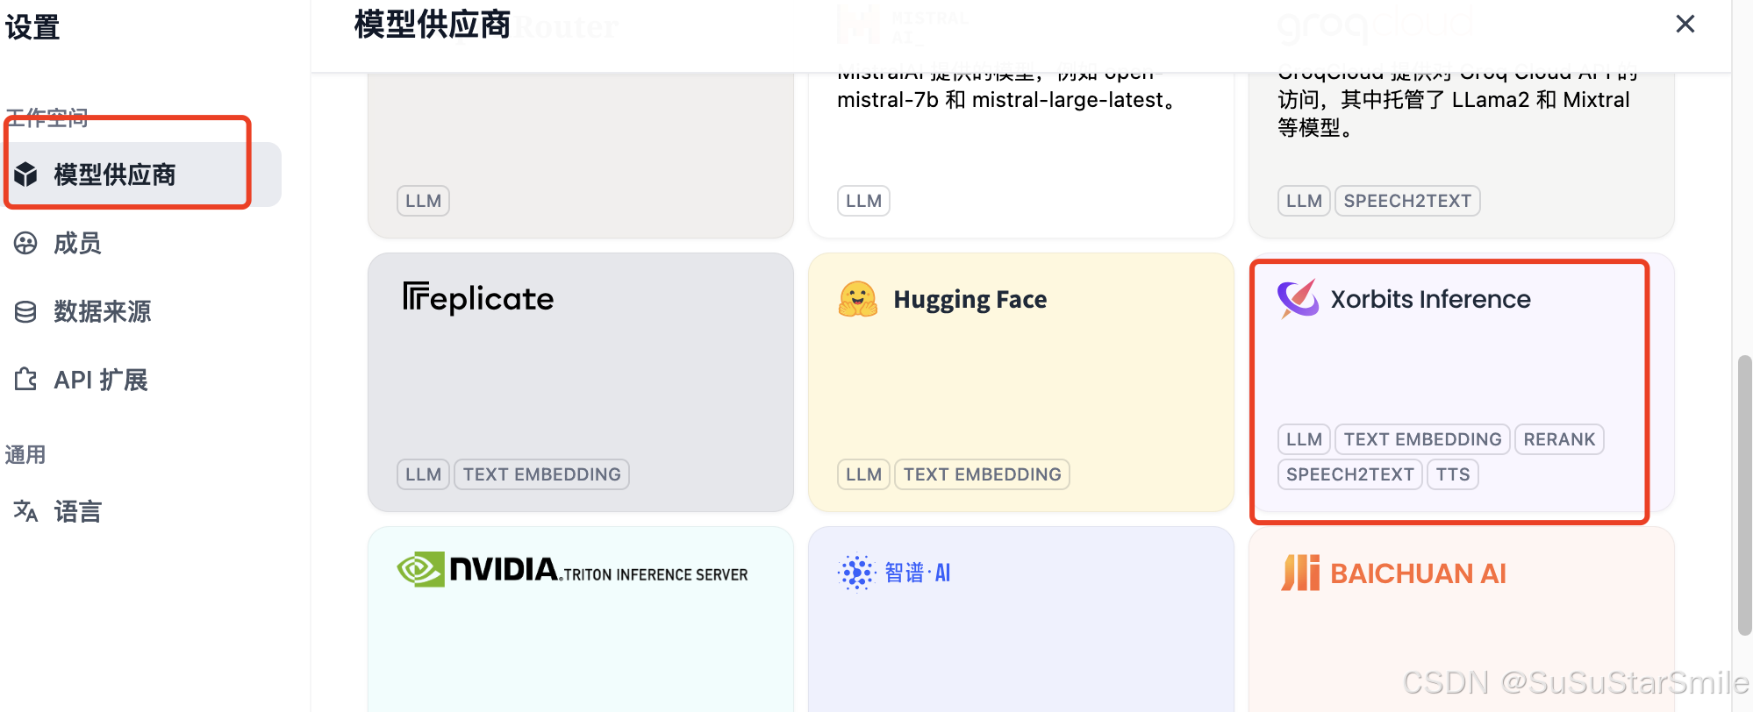Image resolution: width=1753 pixels, height=712 pixels.
Task: Click the LLM tag on Hugging Face card
Action: click(x=863, y=474)
